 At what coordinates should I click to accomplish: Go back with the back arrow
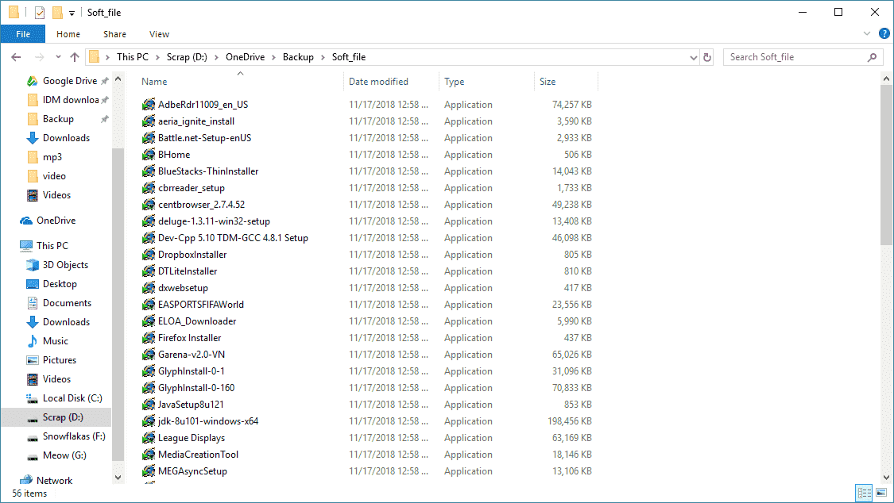click(16, 57)
